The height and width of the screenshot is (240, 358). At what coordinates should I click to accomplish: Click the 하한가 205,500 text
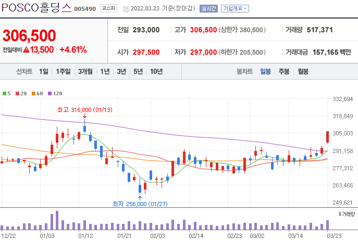coord(242,52)
